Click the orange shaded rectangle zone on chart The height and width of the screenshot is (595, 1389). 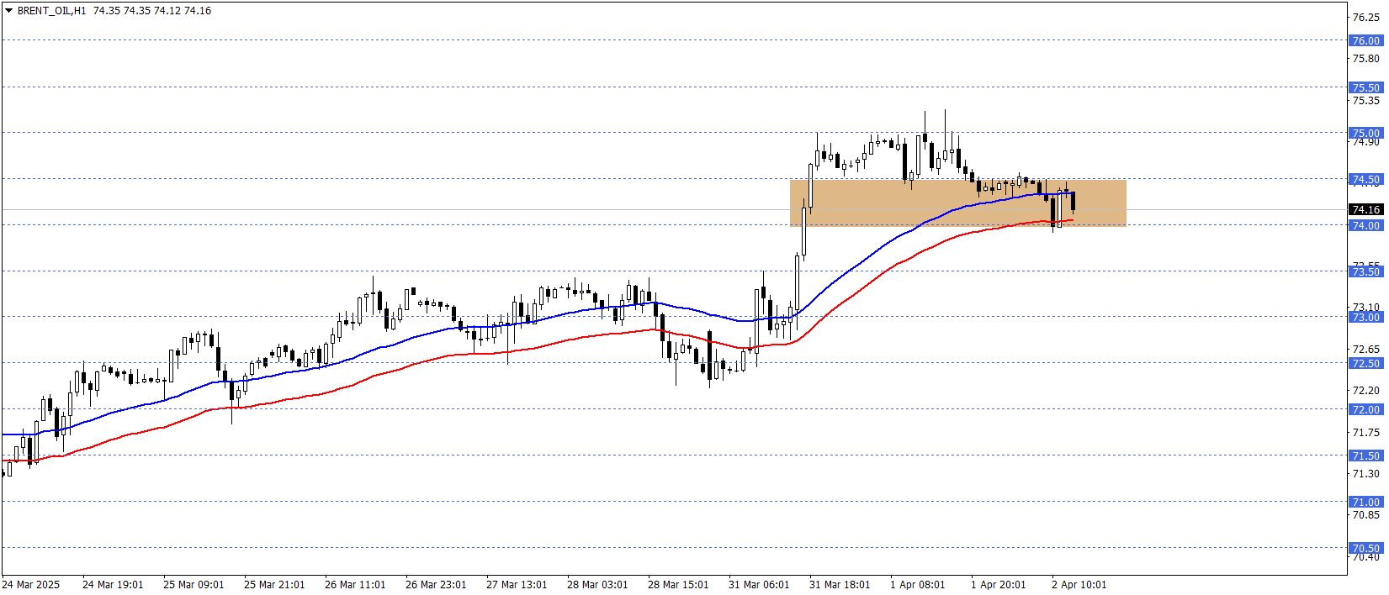pyautogui.click(x=957, y=203)
